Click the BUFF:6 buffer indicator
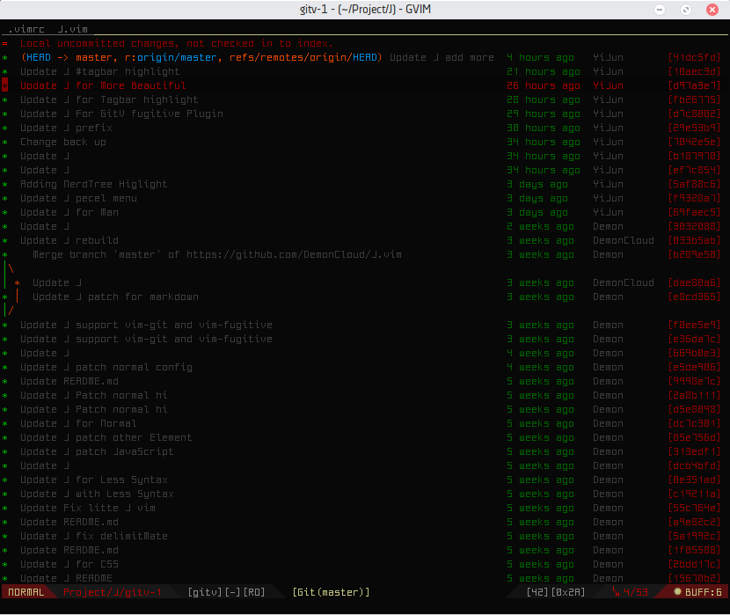730x615 pixels. (x=697, y=592)
